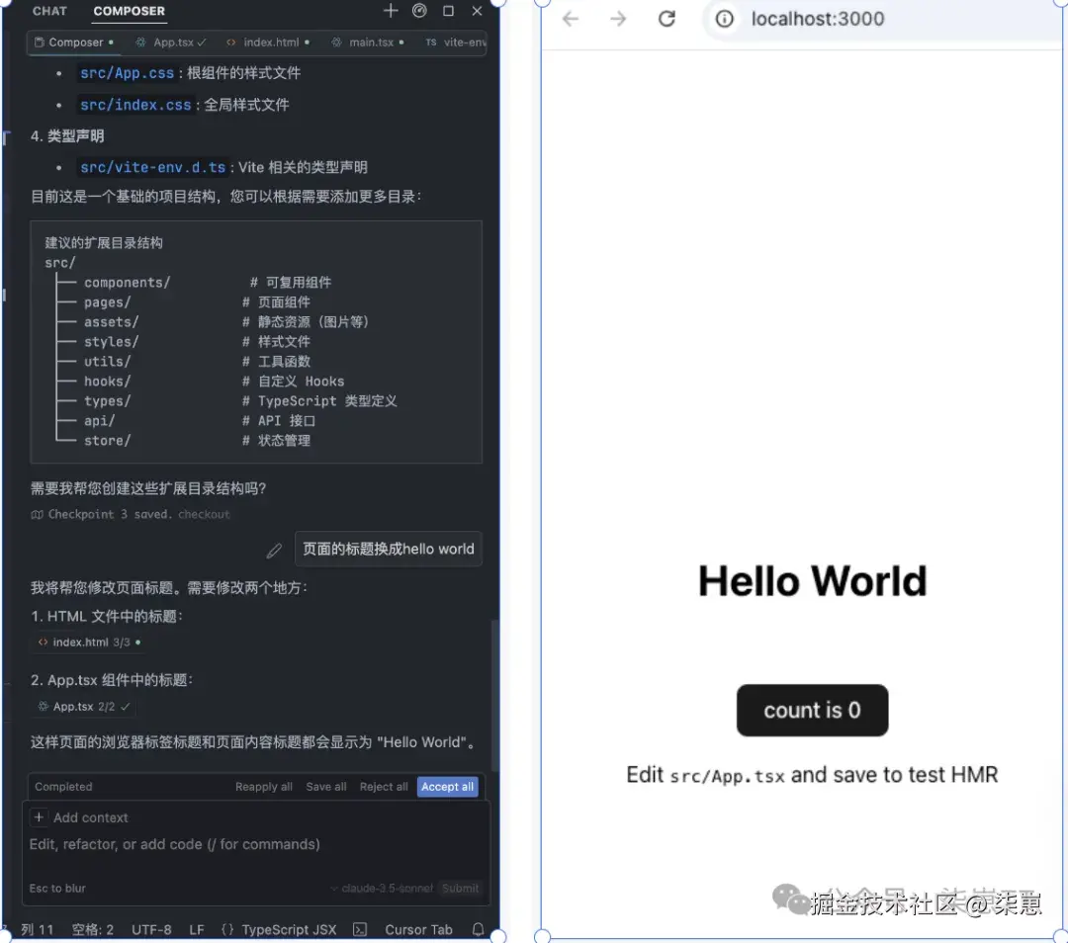Expand the App.tsx 2/2 change chip
Image resolution: width=1068 pixels, height=943 pixels.
coord(82,706)
